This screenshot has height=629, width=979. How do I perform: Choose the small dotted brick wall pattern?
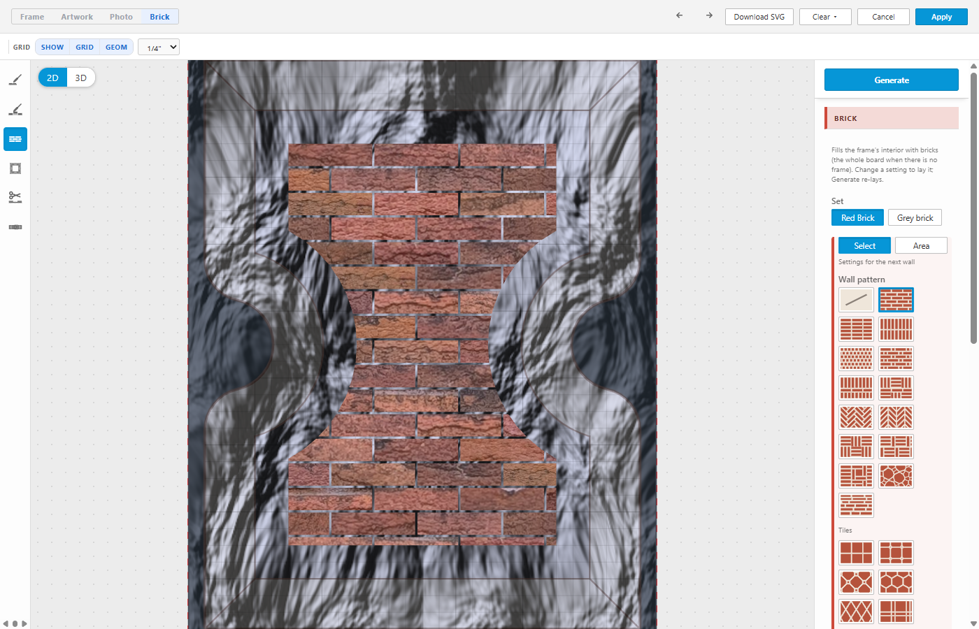tap(856, 359)
